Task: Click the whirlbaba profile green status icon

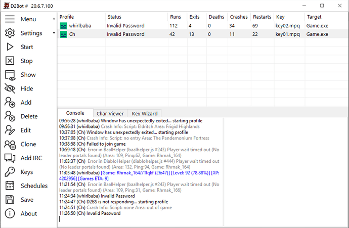Action: pos(63,26)
